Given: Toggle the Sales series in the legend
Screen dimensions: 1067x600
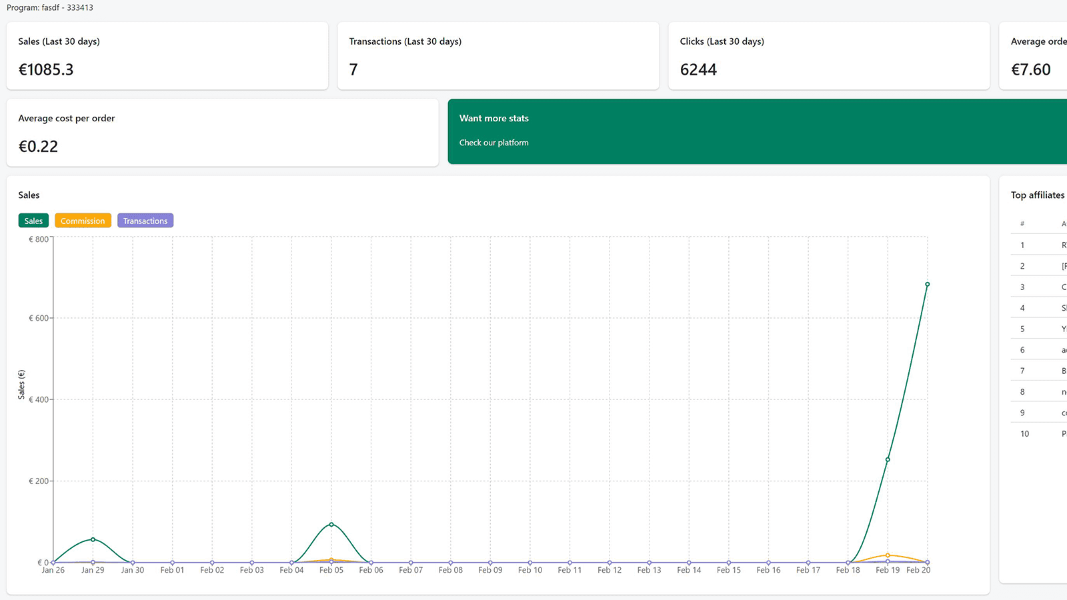Looking at the screenshot, I should [x=33, y=221].
